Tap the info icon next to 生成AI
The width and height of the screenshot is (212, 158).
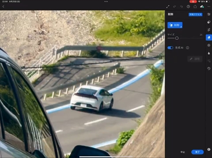[187, 48]
